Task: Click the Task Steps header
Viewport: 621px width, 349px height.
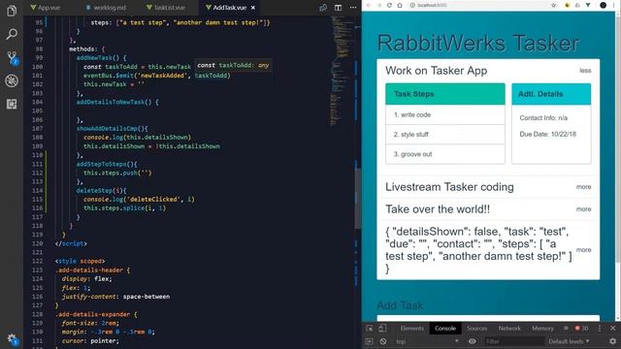Action: tap(445, 94)
